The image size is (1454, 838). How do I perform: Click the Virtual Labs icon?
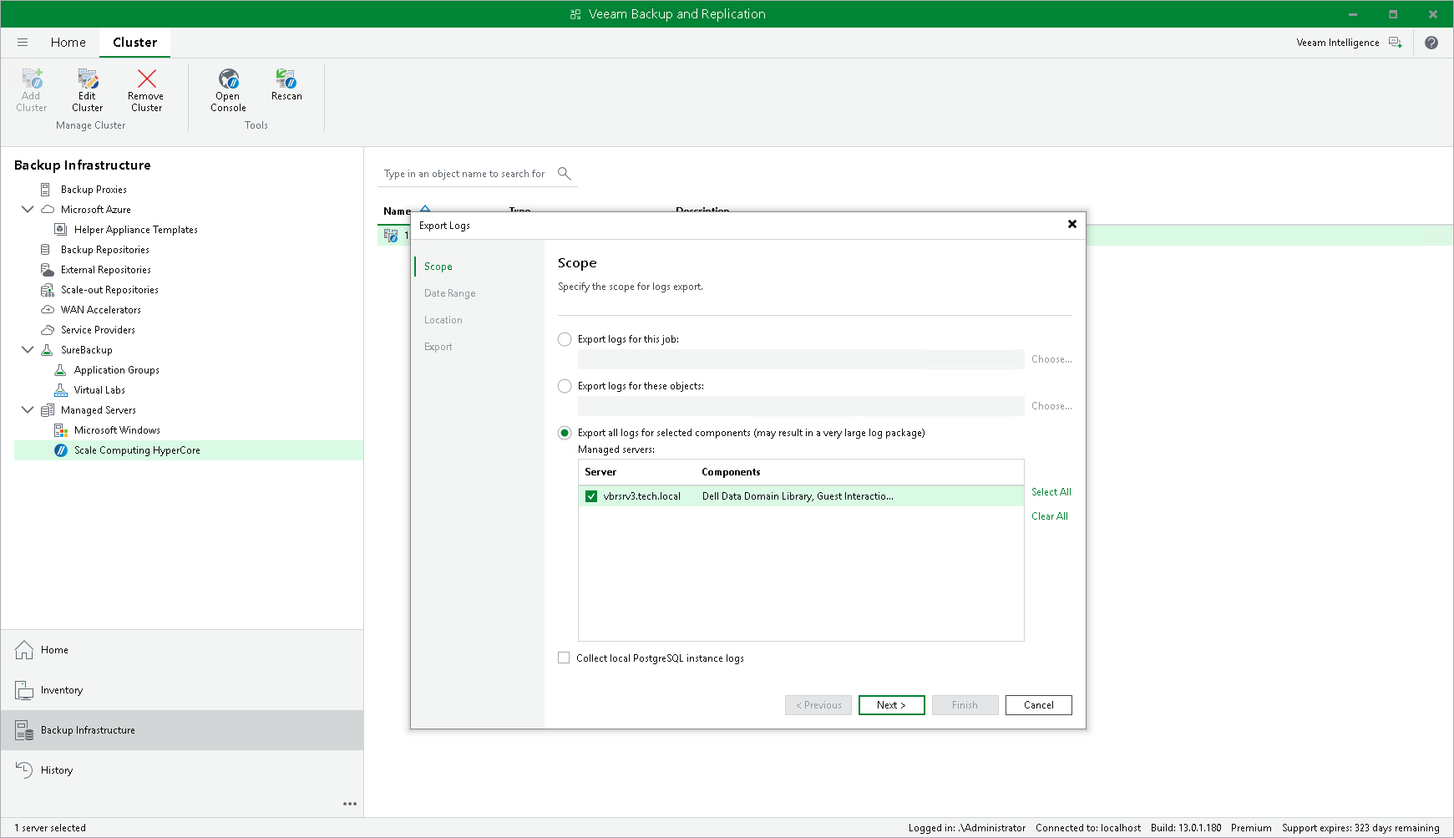click(61, 390)
